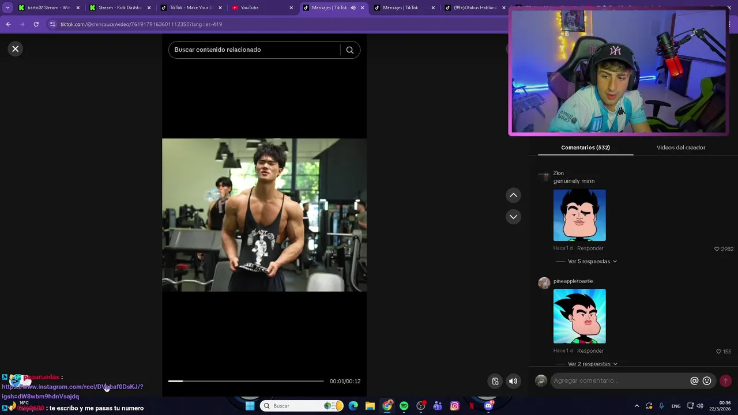
Task: Click the microphone tray icon
Action: (x=661, y=406)
